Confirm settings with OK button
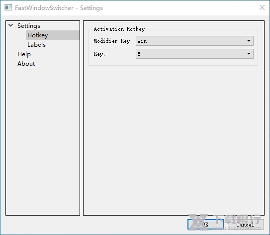The image size is (270, 235). click(205, 225)
